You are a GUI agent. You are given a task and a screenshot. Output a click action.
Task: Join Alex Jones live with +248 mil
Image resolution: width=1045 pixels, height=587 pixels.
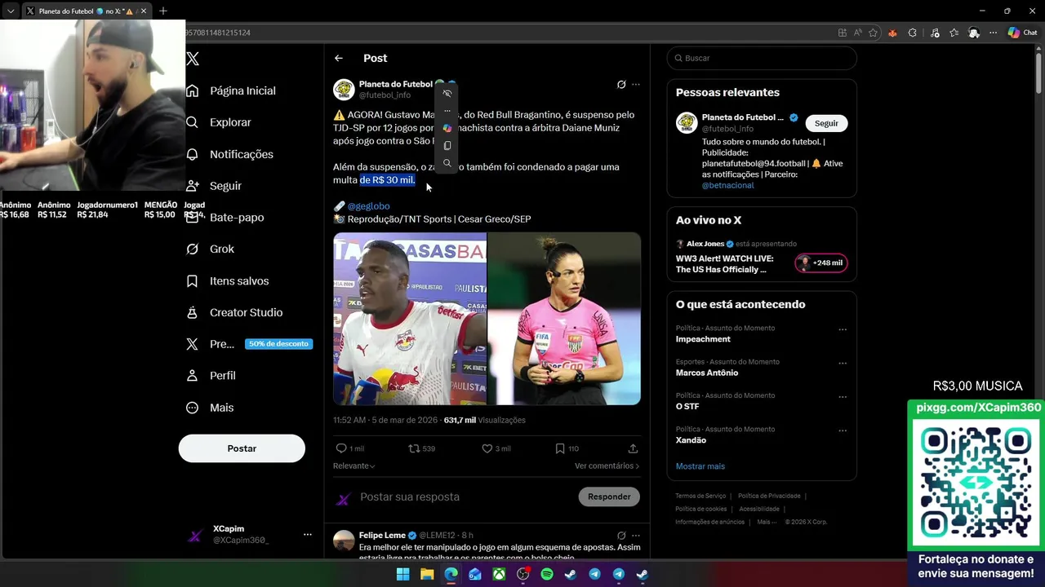[821, 263]
